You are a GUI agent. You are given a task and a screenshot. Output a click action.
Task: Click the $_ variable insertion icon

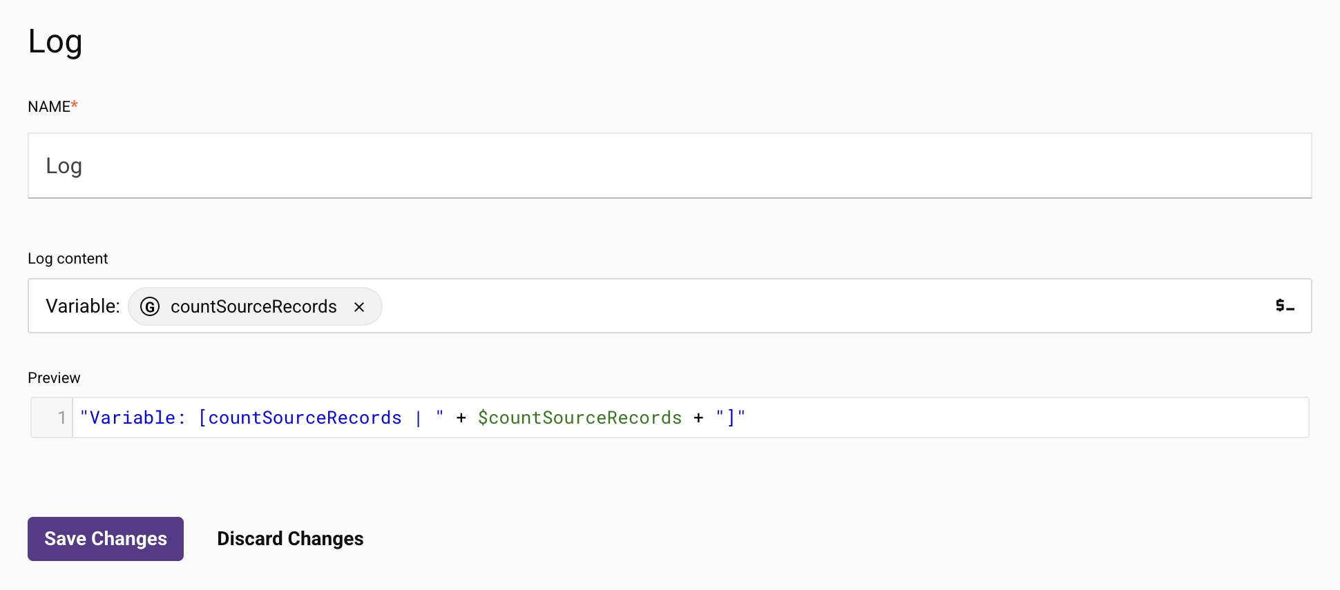1285,306
